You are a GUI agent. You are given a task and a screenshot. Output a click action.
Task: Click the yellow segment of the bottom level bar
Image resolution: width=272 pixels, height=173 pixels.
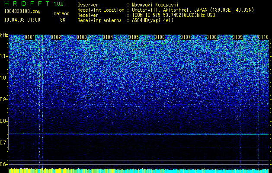pyautogui.click(x=61, y=170)
